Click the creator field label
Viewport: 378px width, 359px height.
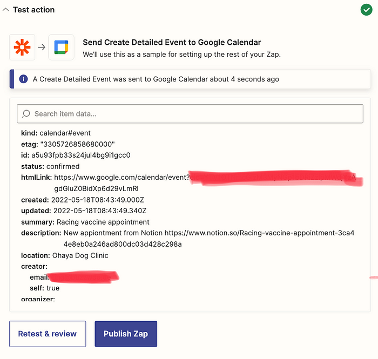click(x=34, y=266)
